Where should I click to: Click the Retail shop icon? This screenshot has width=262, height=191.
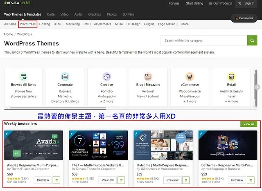(x=231, y=76)
